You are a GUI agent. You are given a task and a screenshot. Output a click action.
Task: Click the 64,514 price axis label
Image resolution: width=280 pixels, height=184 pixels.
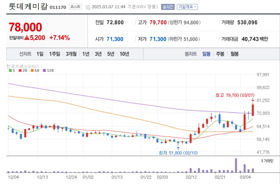tap(263, 126)
